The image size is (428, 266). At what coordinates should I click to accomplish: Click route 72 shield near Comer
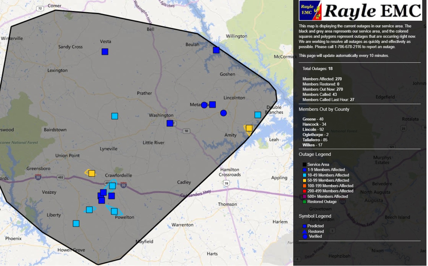pos(40,9)
